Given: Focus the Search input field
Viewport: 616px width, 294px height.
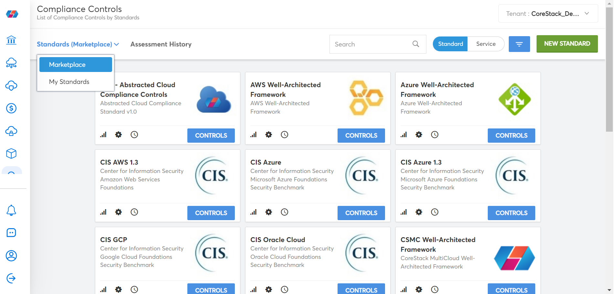Looking at the screenshot, I should (378, 44).
